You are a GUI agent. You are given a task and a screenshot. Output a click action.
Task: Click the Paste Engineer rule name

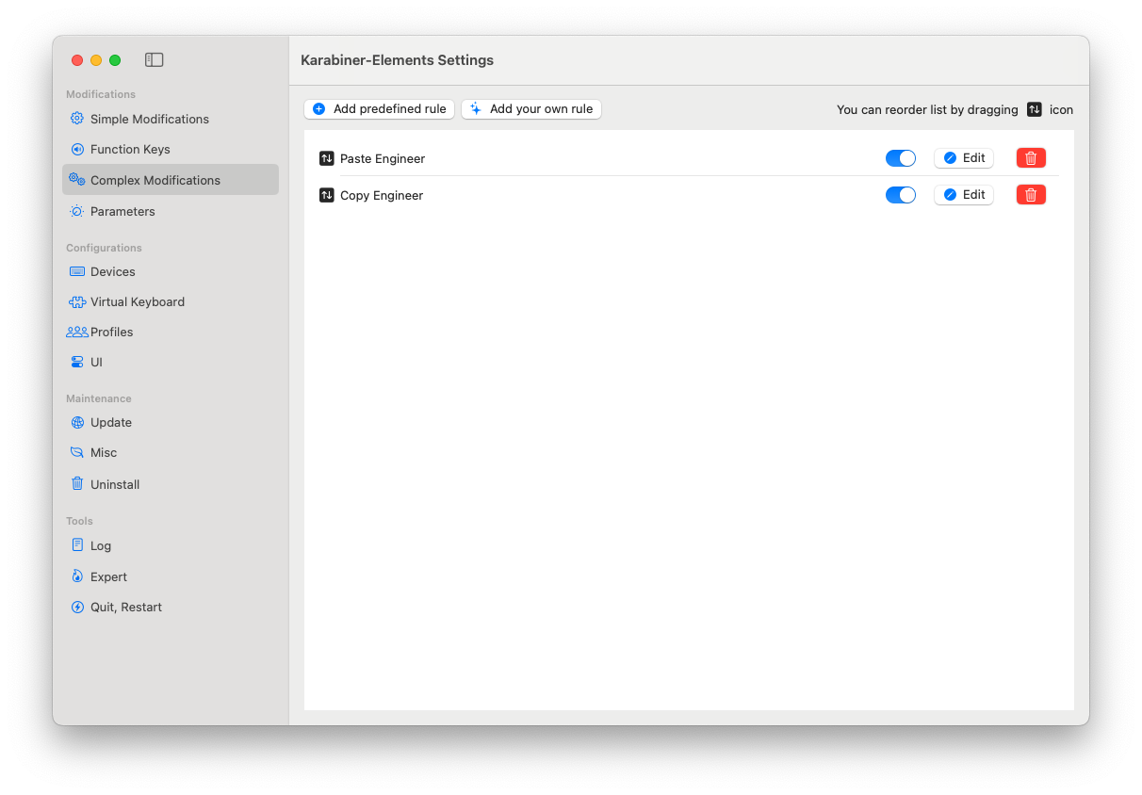coord(383,158)
